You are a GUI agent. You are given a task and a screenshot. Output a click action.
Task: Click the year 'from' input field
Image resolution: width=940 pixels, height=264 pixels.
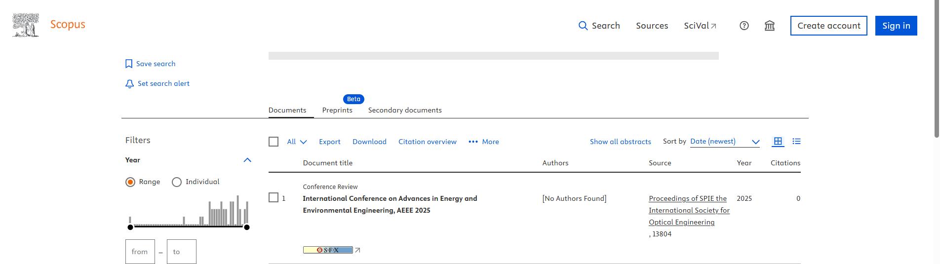[140, 252]
